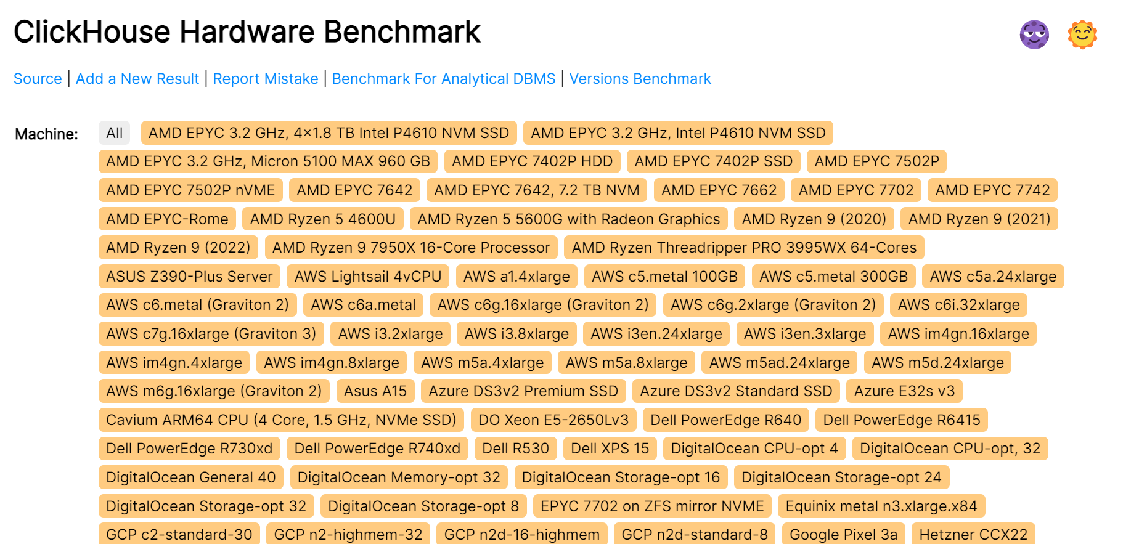Image resolution: width=1139 pixels, height=544 pixels.
Task: Select AMD Ryzen Threadripper PRO 3995WX 64-Cores
Action: [745, 248]
